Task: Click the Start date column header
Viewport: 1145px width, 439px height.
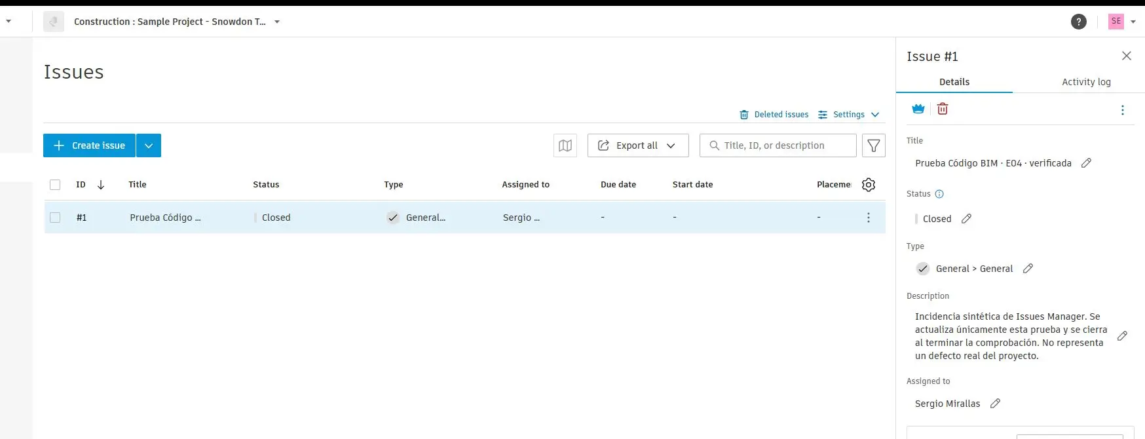Action: coord(692,185)
